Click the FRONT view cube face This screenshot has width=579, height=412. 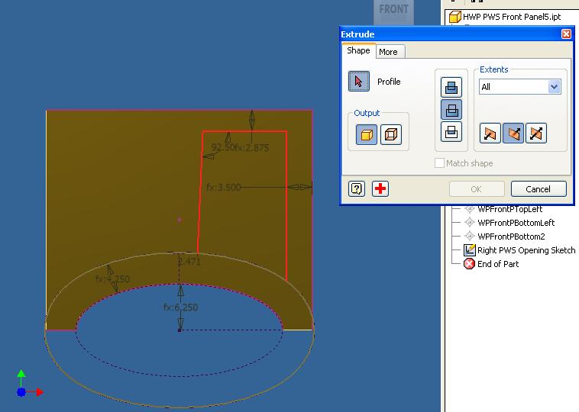coord(393,11)
